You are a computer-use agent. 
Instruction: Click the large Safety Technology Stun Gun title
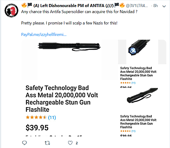point(62,99)
